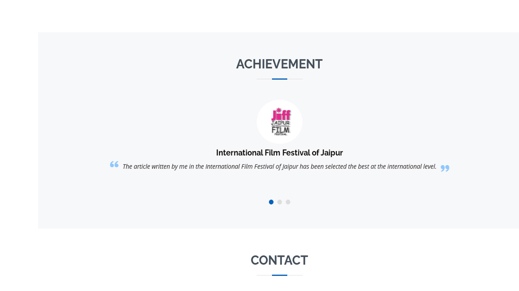Click the pink 'Jiff' lettering in the logo
The width and height of the screenshot is (519, 291).
pyautogui.click(x=281, y=114)
